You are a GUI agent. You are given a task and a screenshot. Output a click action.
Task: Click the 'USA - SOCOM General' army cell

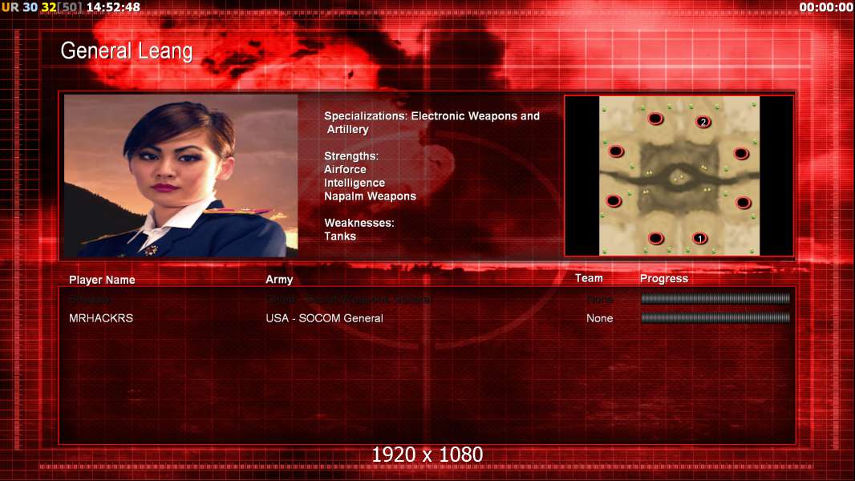[x=325, y=318]
